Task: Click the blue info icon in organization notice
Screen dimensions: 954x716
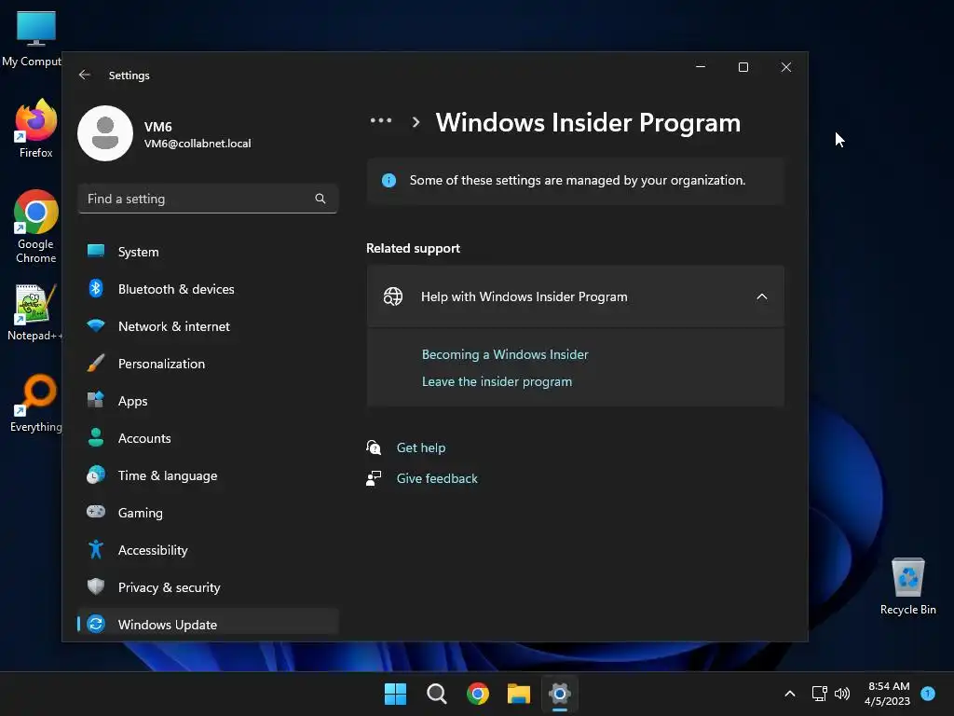Action: pos(388,180)
